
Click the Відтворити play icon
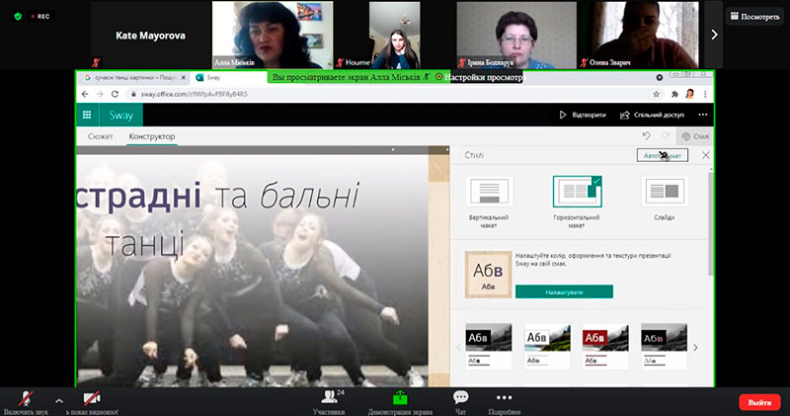[x=563, y=115]
